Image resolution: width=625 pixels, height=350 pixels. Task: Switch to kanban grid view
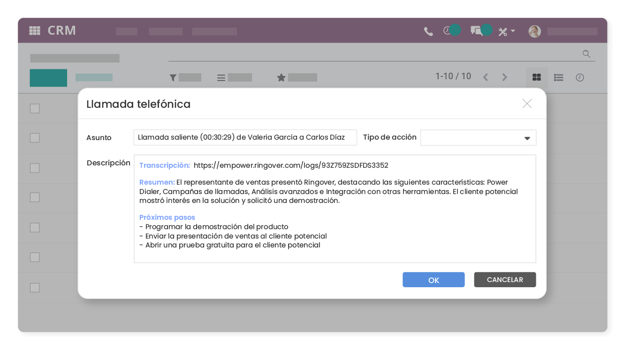[536, 78]
